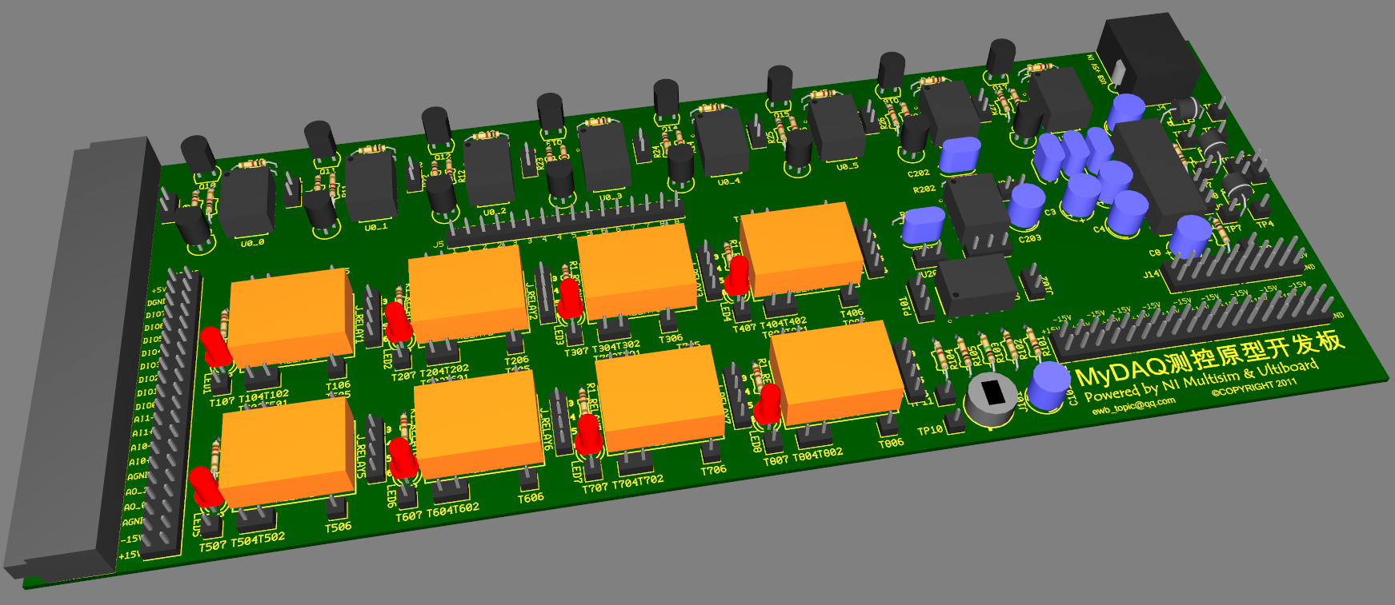This screenshot has width=1395, height=605.
Task: Click the U0_4 chip label
Action: pos(728,181)
